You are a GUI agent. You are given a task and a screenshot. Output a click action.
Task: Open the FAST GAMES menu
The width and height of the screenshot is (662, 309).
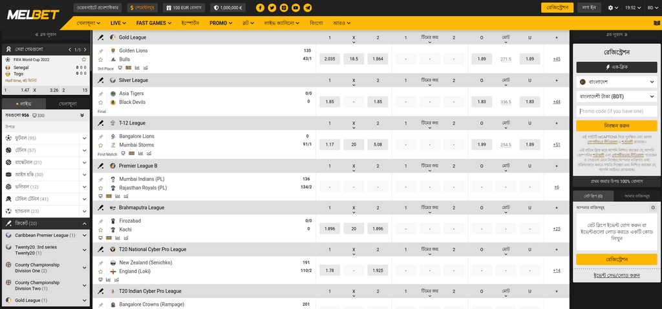tap(154, 23)
